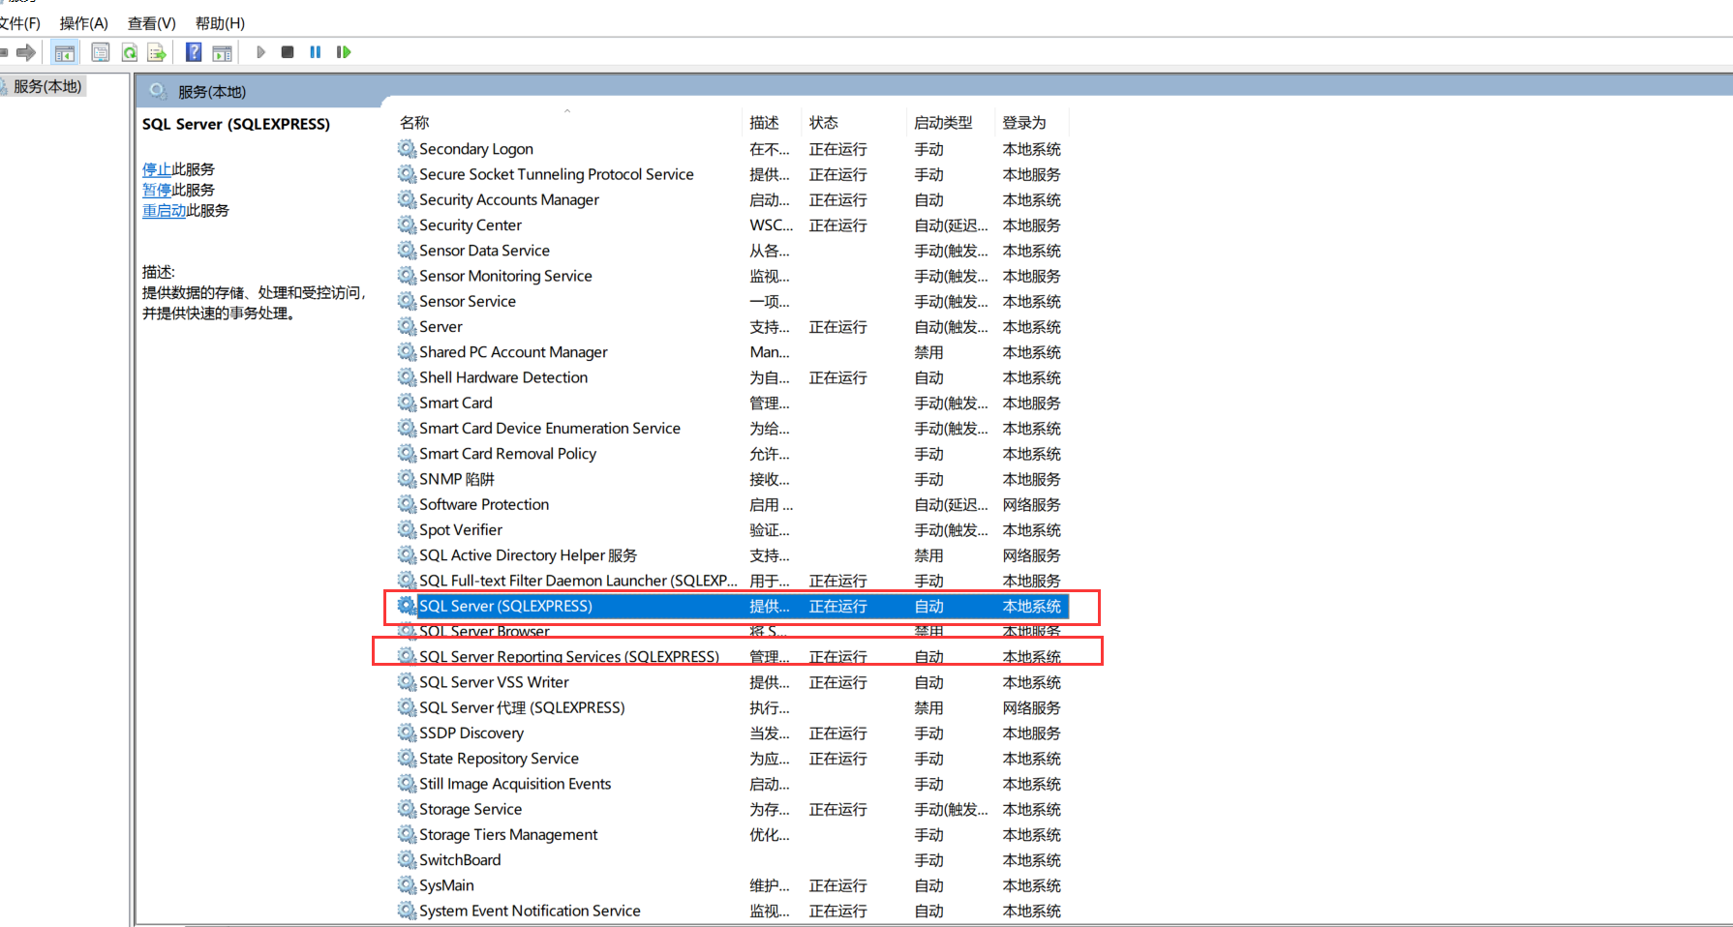
Task: Click gear icon beside Spot Verifier
Action: [x=407, y=529]
